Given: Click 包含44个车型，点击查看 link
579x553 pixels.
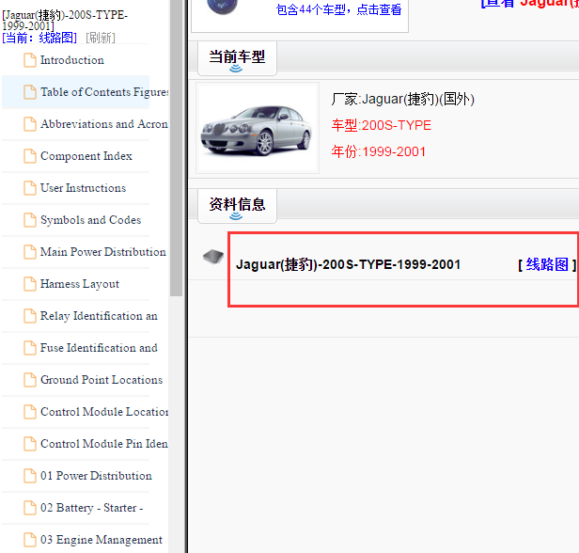Looking at the screenshot, I should tap(338, 9).
